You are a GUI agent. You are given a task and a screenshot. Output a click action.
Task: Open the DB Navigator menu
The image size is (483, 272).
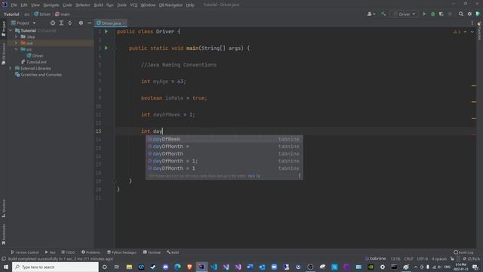click(x=171, y=5)
